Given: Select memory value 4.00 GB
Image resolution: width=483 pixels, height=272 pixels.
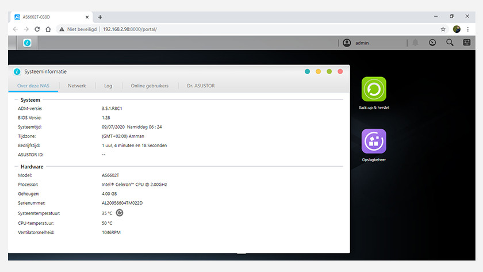Looking at the screenshot, I should [109, 194].
